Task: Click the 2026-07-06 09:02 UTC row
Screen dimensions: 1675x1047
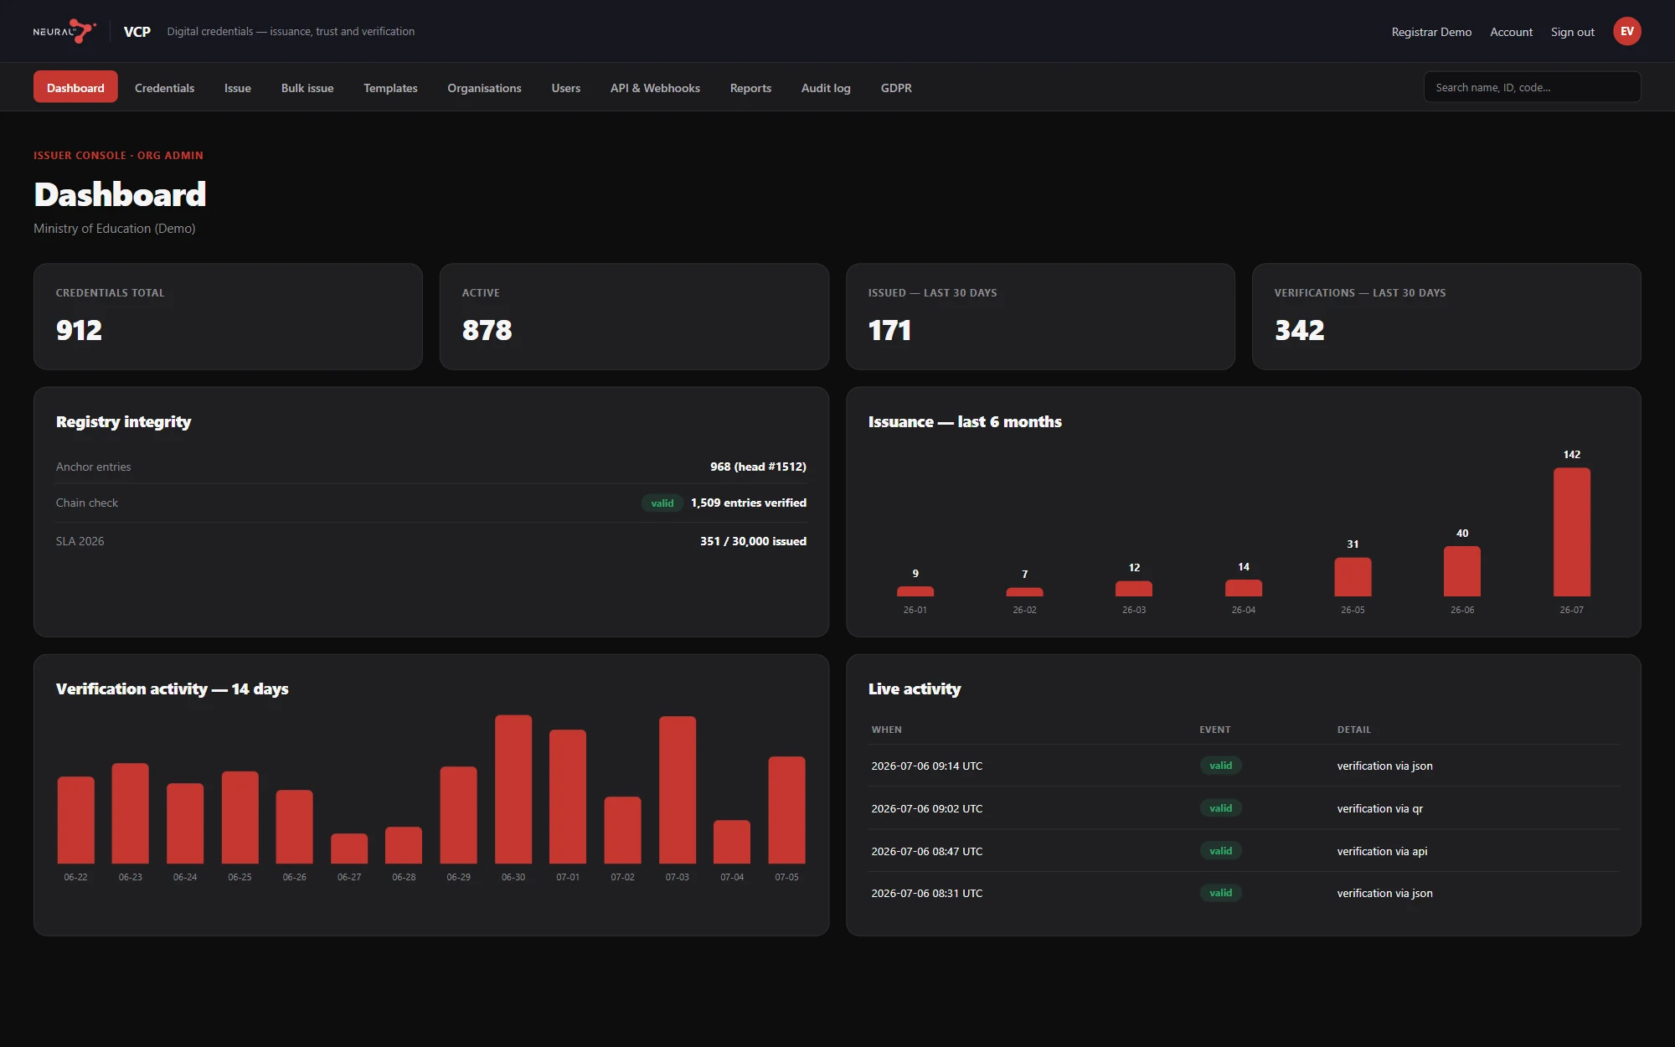Action: coord(1243,808)
